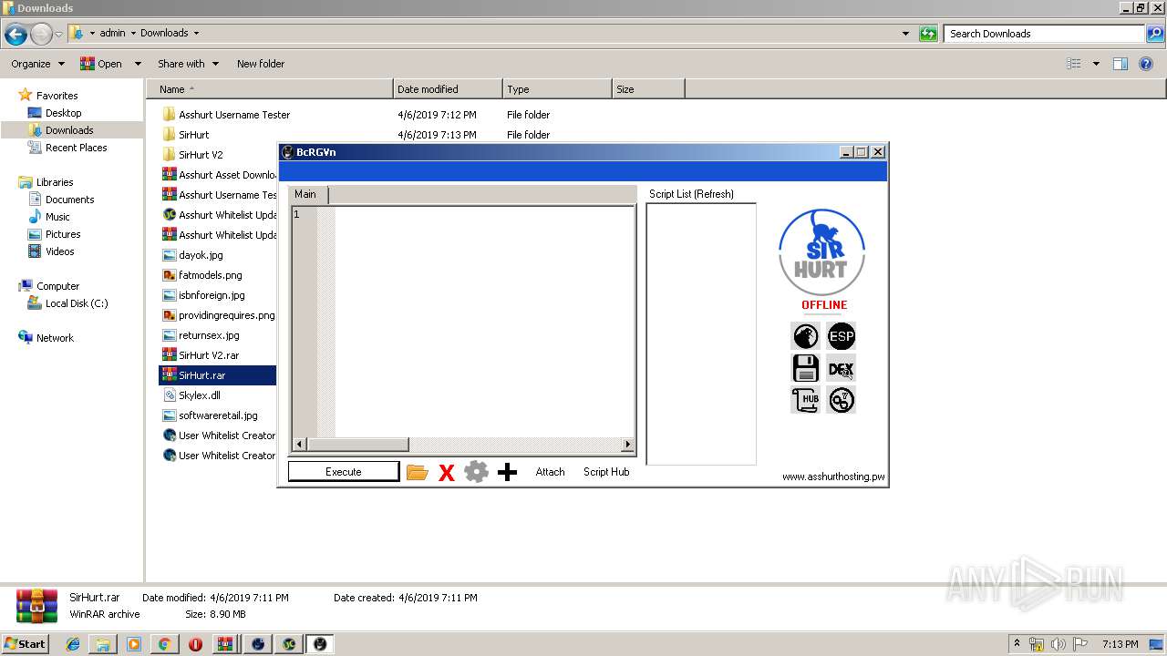This screenshot has height=656, width=1167.
Task: Save script with the floppy disk icon
Action: [x=805, y=368]
